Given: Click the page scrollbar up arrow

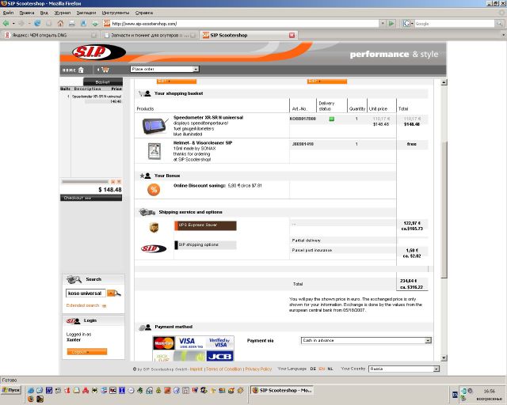Looking at the screenshot, I should pos(444,82).
